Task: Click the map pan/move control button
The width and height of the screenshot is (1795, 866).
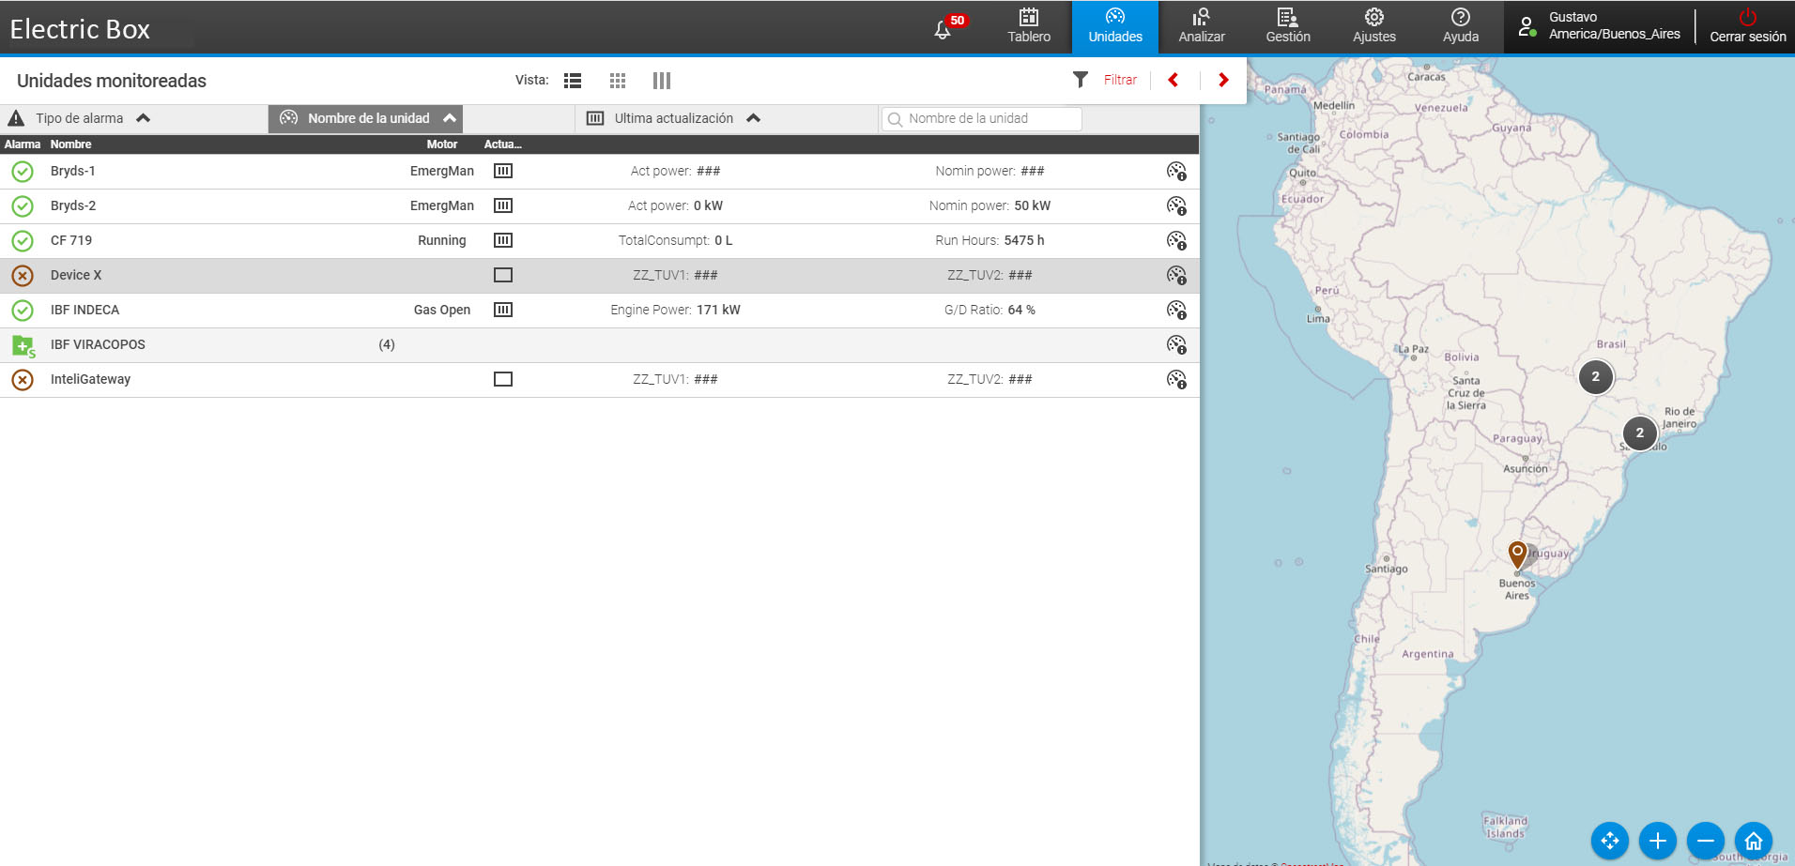Action: click(x=1609, y=841)
